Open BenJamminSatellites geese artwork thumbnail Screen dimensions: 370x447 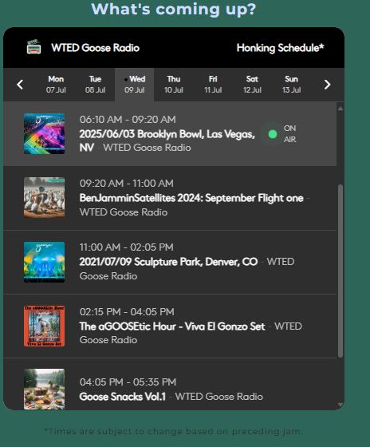tap(44, 198)
